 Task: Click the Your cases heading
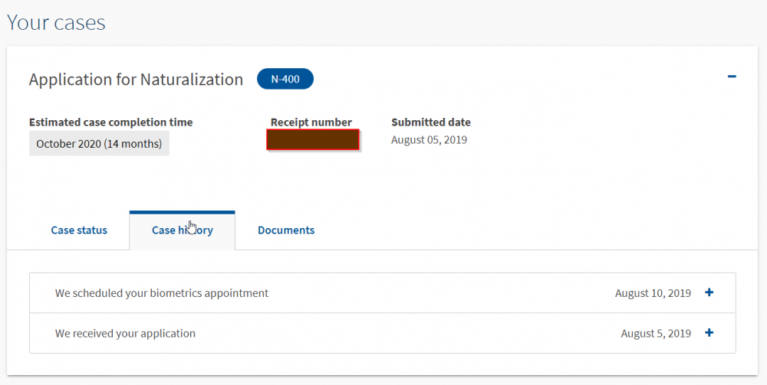coord(56,22)
